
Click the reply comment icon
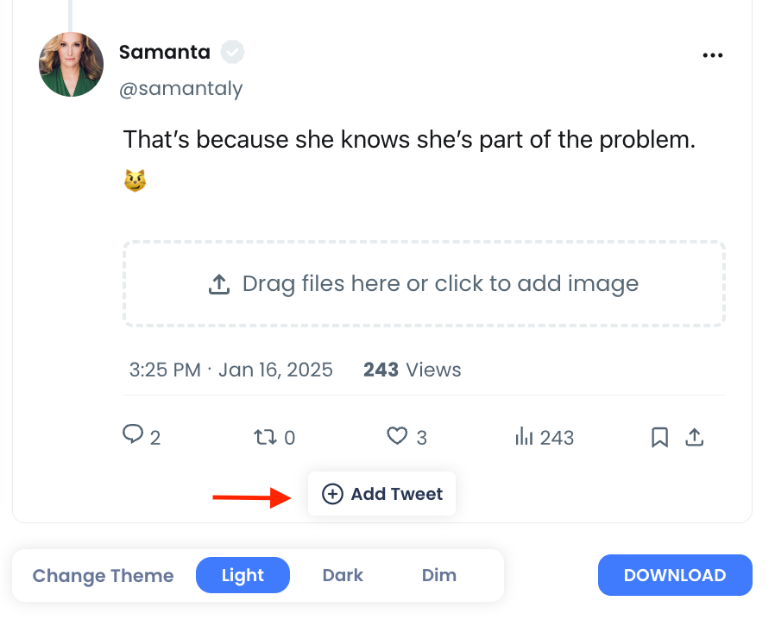pyautogui.click(x=133, y=437)
